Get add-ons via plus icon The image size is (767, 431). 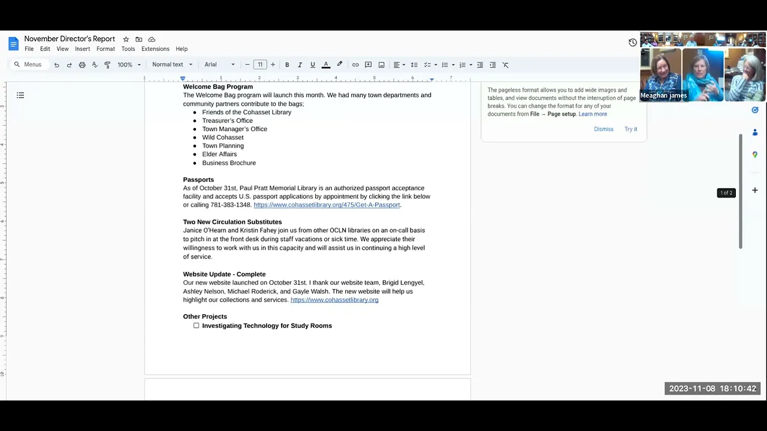755,190
